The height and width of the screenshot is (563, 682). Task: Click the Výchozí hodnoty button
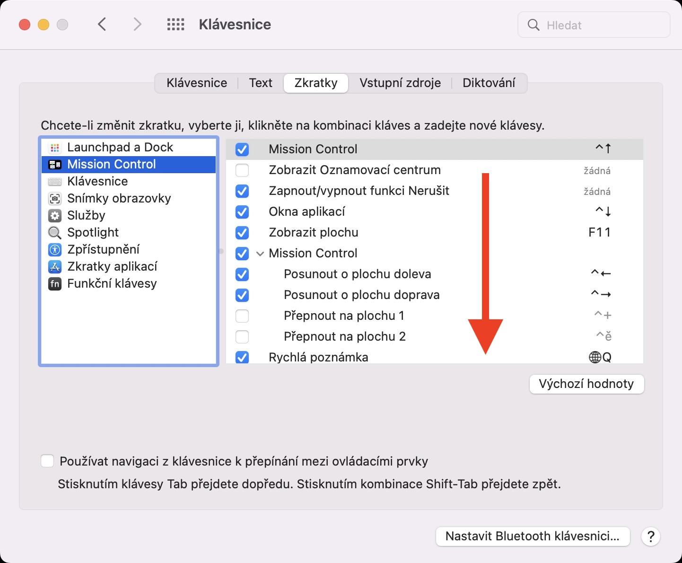[x=586, y=384]
